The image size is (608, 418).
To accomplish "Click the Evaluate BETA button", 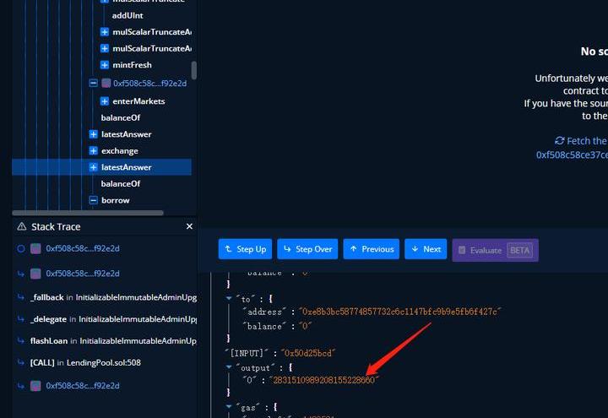I will point(495,249).
